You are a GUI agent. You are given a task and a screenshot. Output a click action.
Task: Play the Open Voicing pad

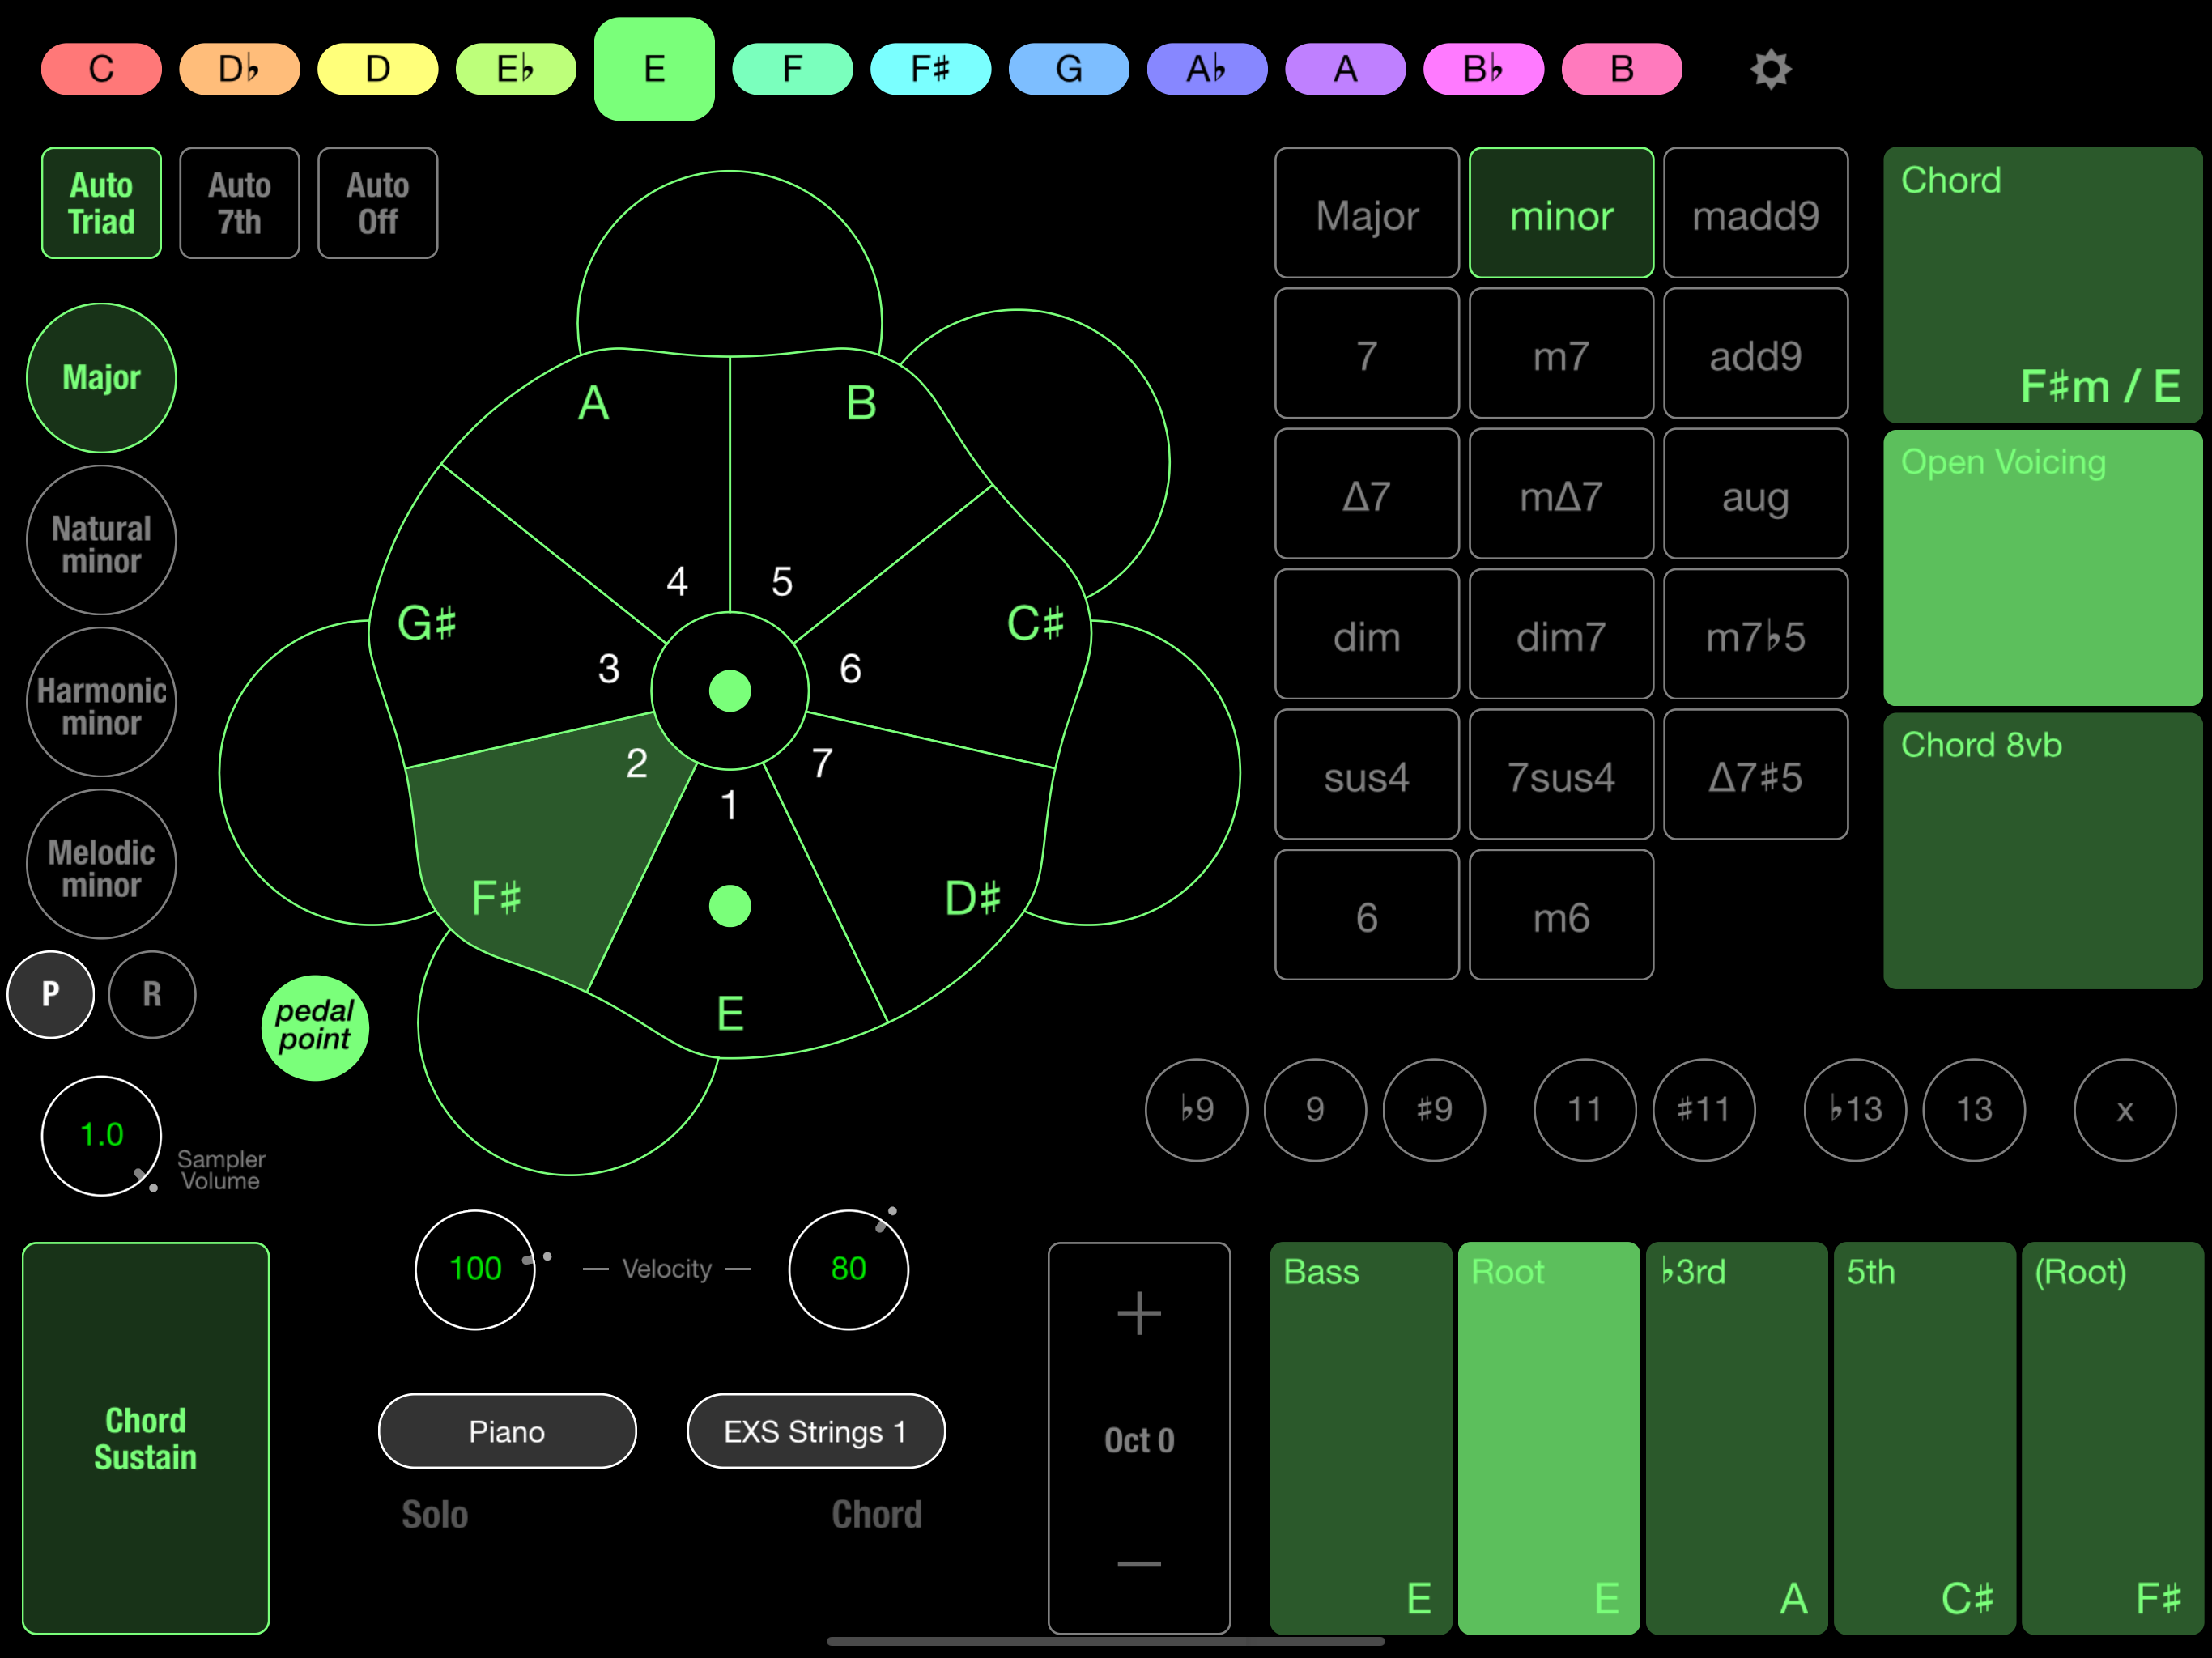pos(2042,568)
